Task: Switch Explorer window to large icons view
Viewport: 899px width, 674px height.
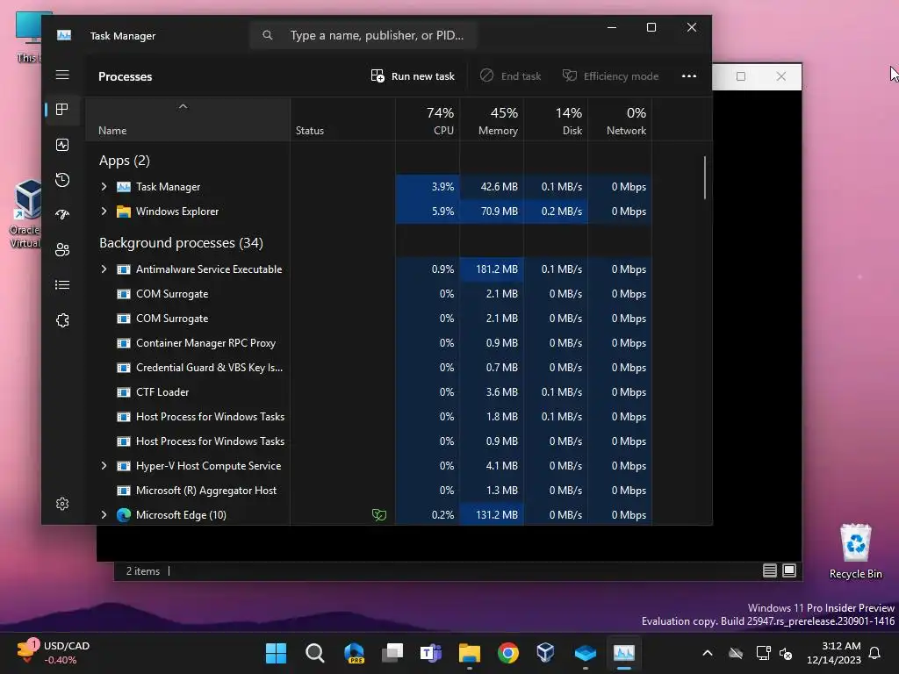Action: [x=789, y=570]
